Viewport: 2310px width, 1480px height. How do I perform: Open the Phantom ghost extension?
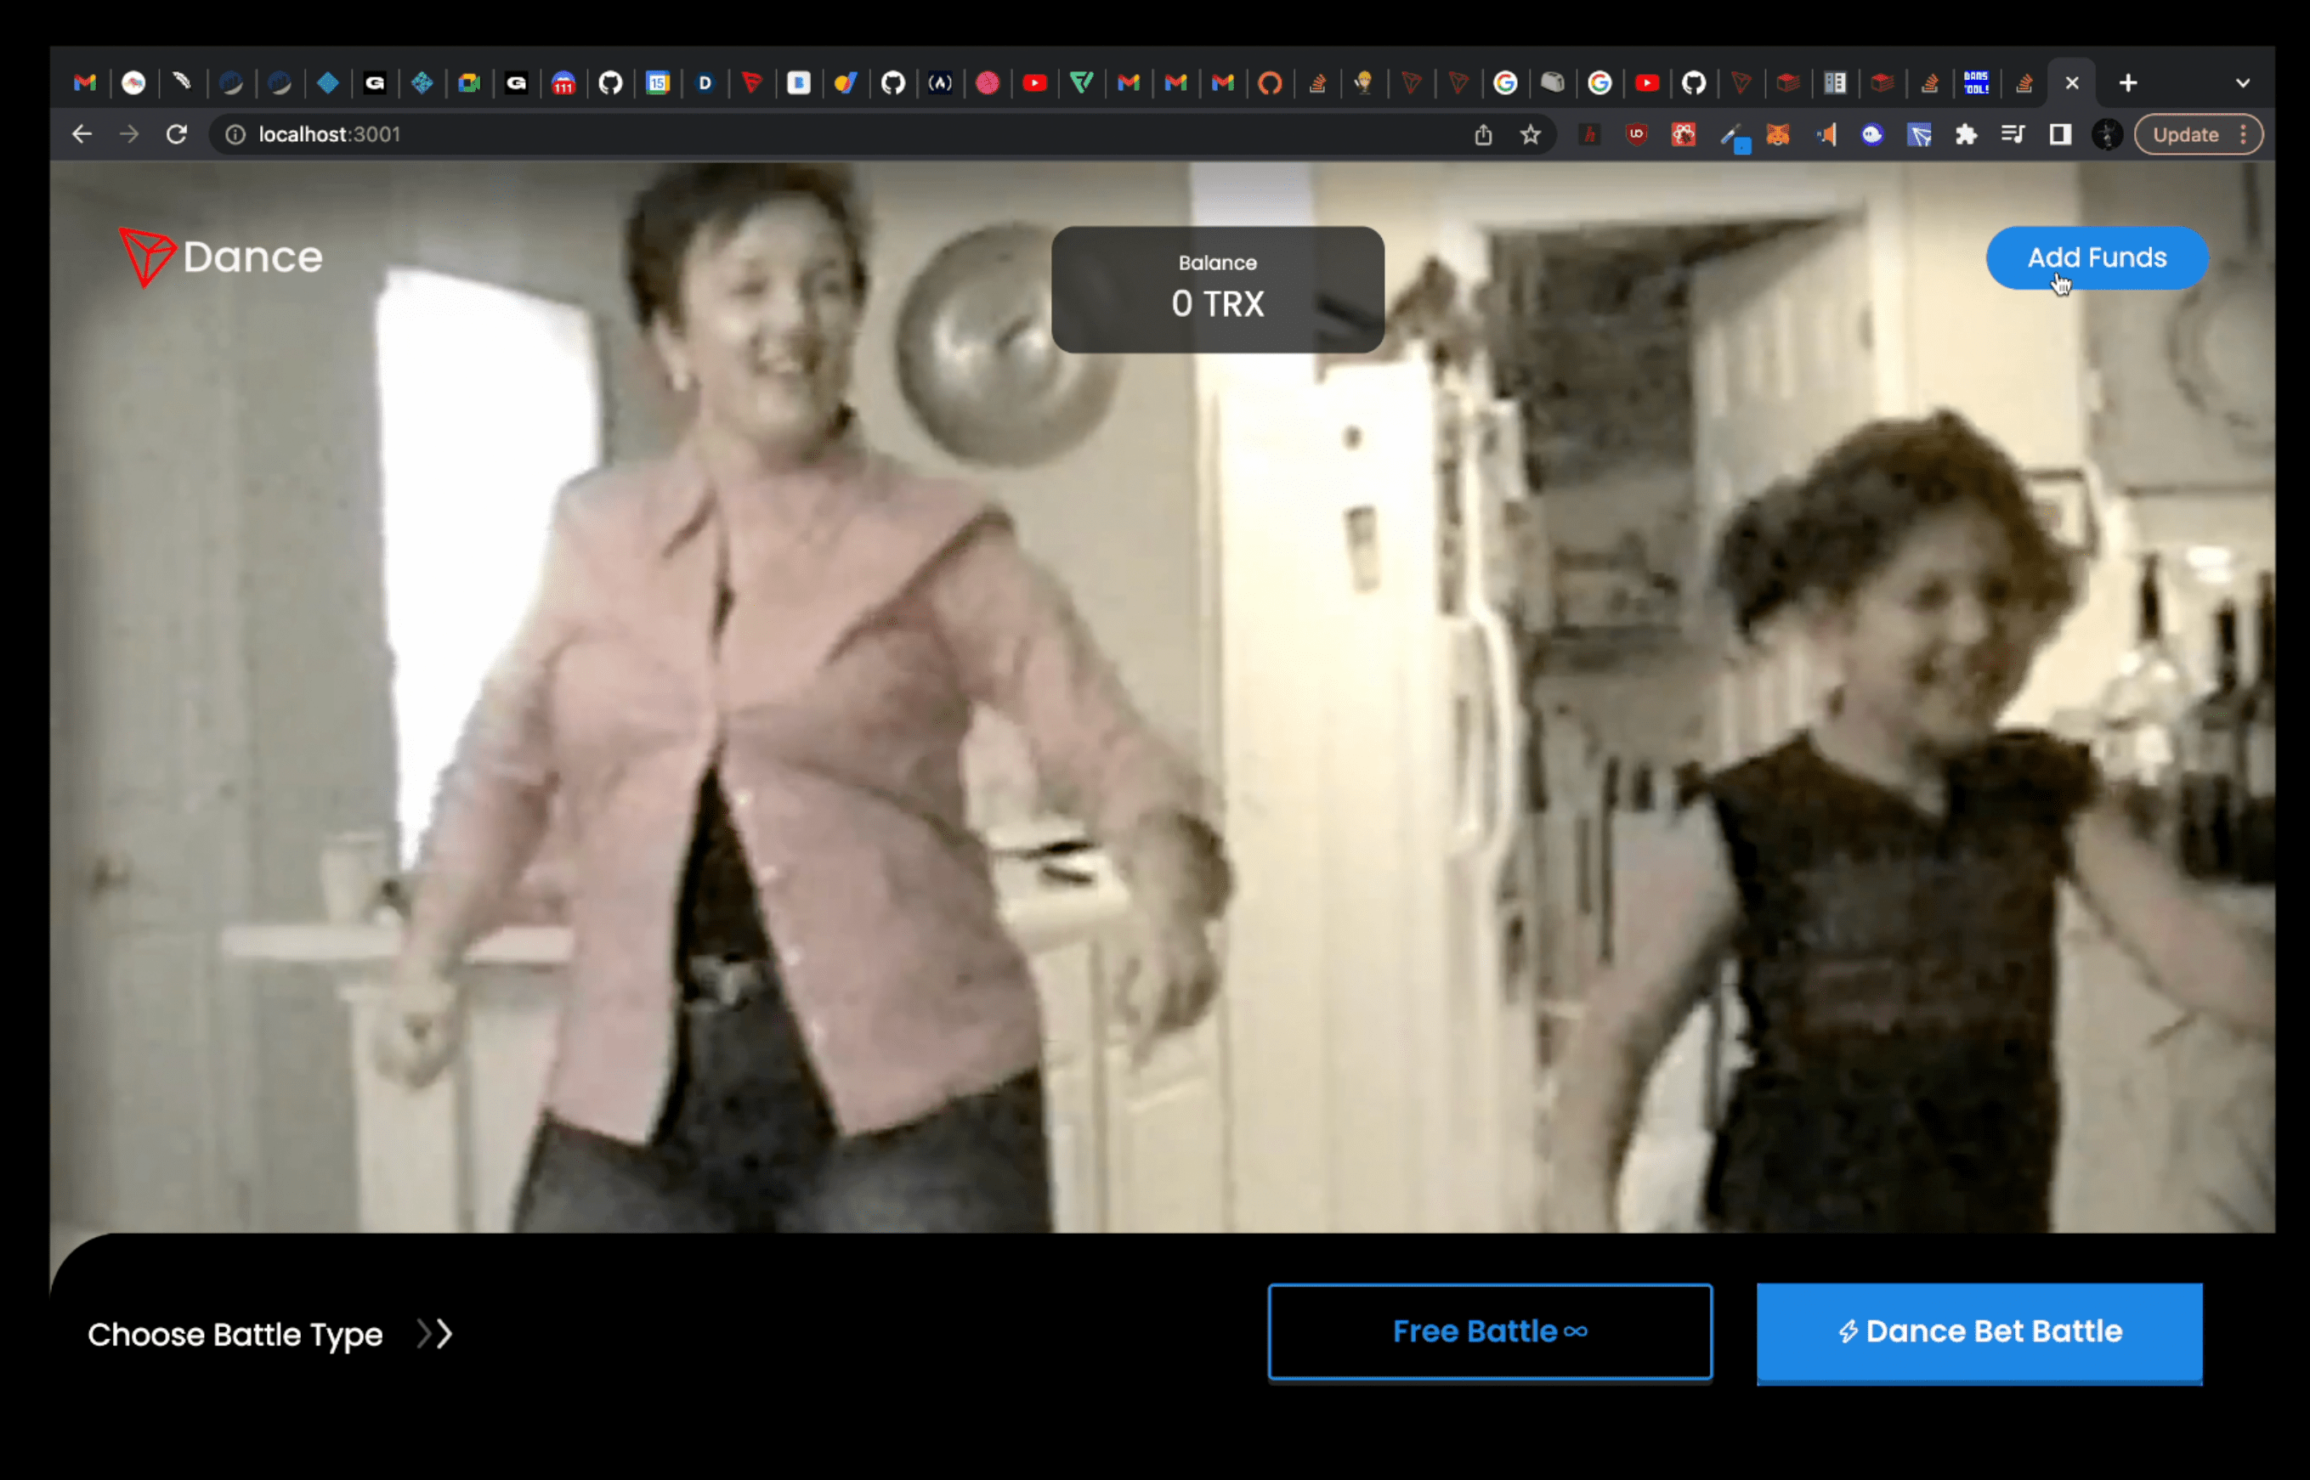pyautogui.click(x=1871, y=134)
